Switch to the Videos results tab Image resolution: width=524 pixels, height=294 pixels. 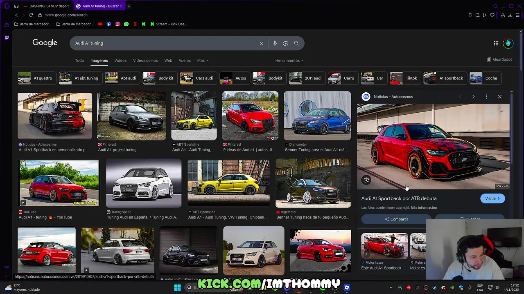point(120,60)
